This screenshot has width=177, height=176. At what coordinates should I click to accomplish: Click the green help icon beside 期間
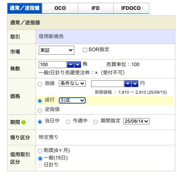(x=24, y=122)
